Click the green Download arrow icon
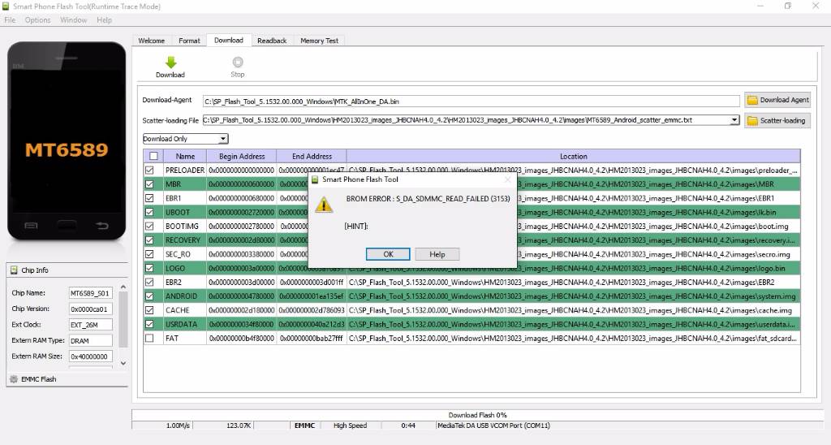The height and width of the screenshot is (445, 831). coord(170,62)
